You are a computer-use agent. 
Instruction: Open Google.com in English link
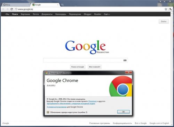(159, 123)
